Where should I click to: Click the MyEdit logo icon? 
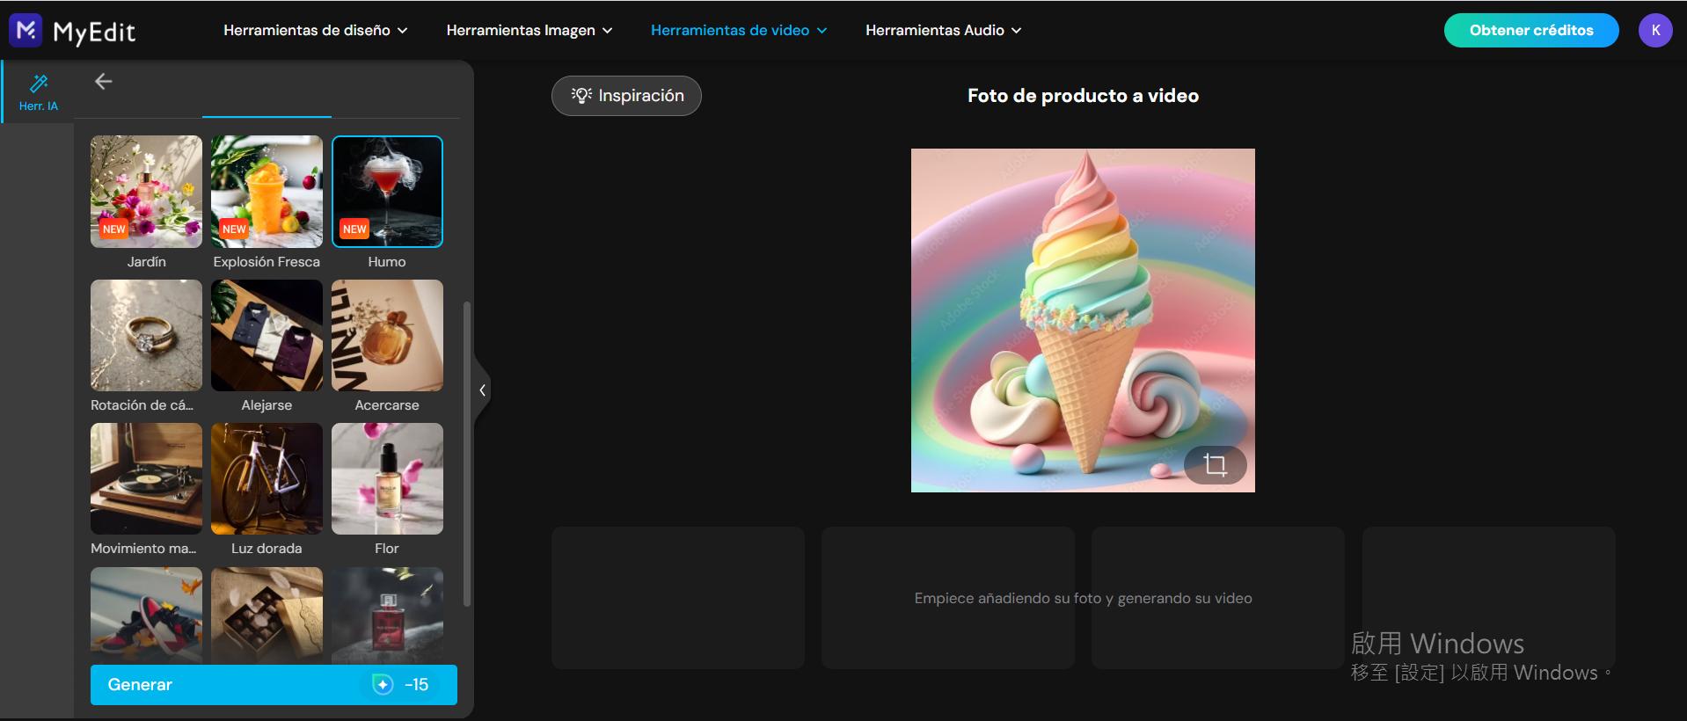[x=26, y=30]
